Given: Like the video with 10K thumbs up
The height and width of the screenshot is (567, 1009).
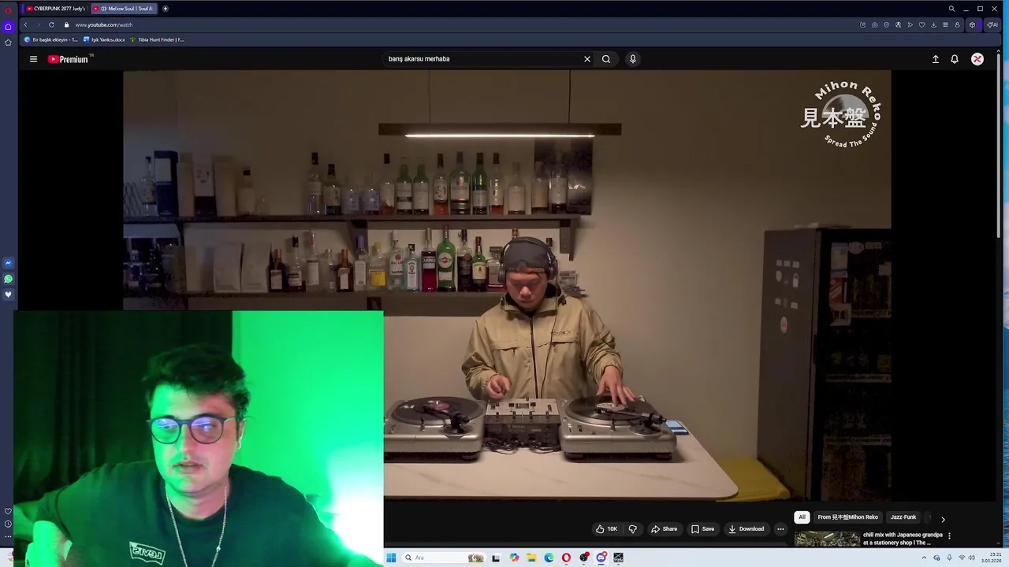Looking at the screenshot, I should point(606,529).
